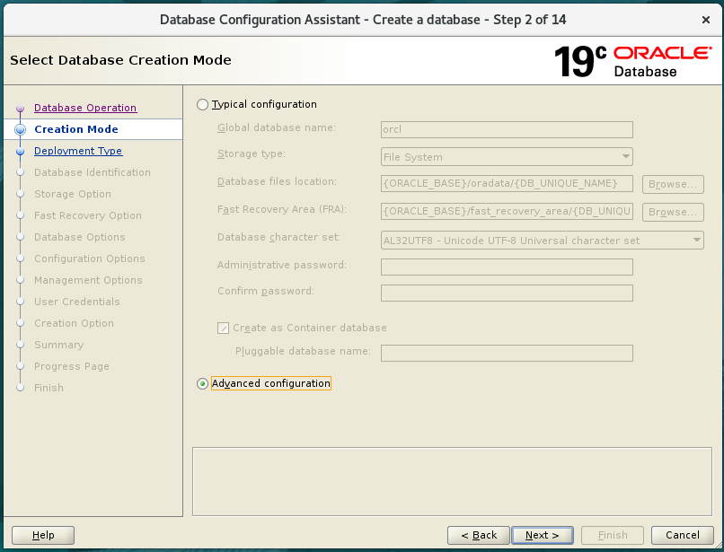Screen dimensions: 724x552
Task: Go to Deployment Type step link
Action: [78, 151]
